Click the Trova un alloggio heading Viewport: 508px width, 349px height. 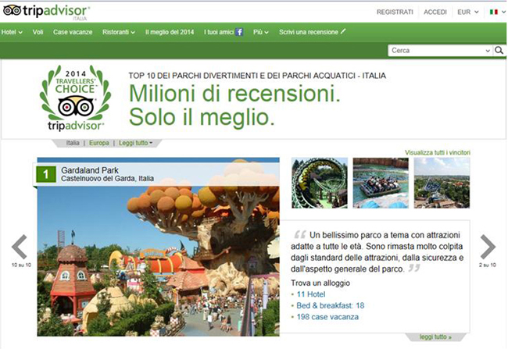click(320, 283)
